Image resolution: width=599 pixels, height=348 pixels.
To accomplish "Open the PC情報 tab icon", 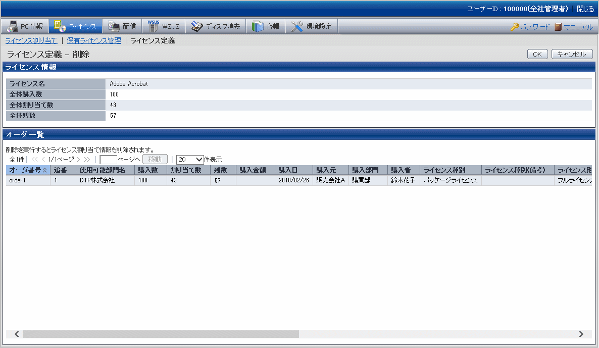I will (12, 26).
